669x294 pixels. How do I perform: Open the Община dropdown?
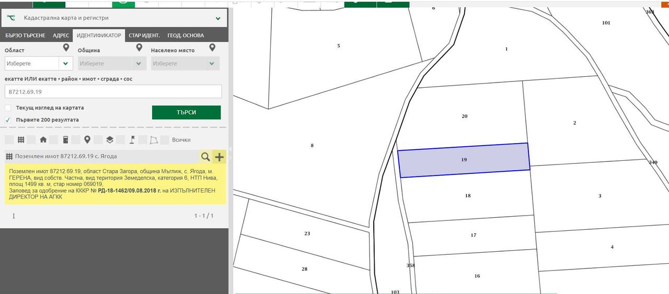(112, 63)
